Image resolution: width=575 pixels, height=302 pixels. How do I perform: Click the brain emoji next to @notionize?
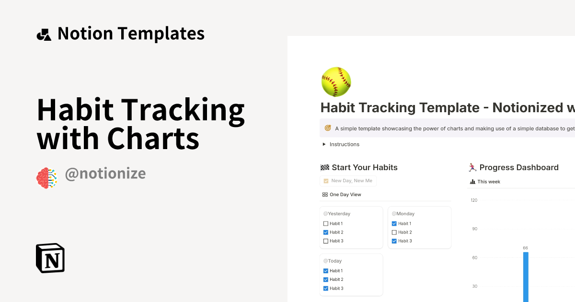46,177
